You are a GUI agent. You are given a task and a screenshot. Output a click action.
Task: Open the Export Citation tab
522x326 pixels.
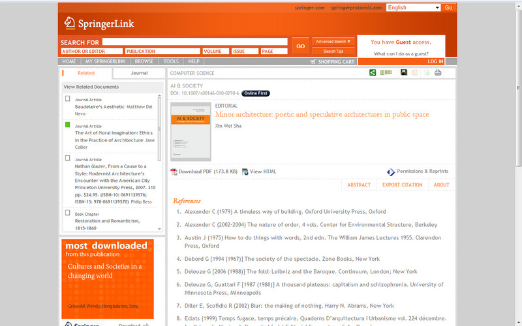click(x=402, y=185)
